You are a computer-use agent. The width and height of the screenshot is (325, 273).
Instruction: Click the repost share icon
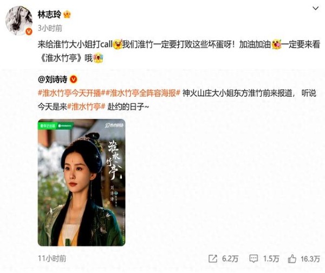(213, 258)
